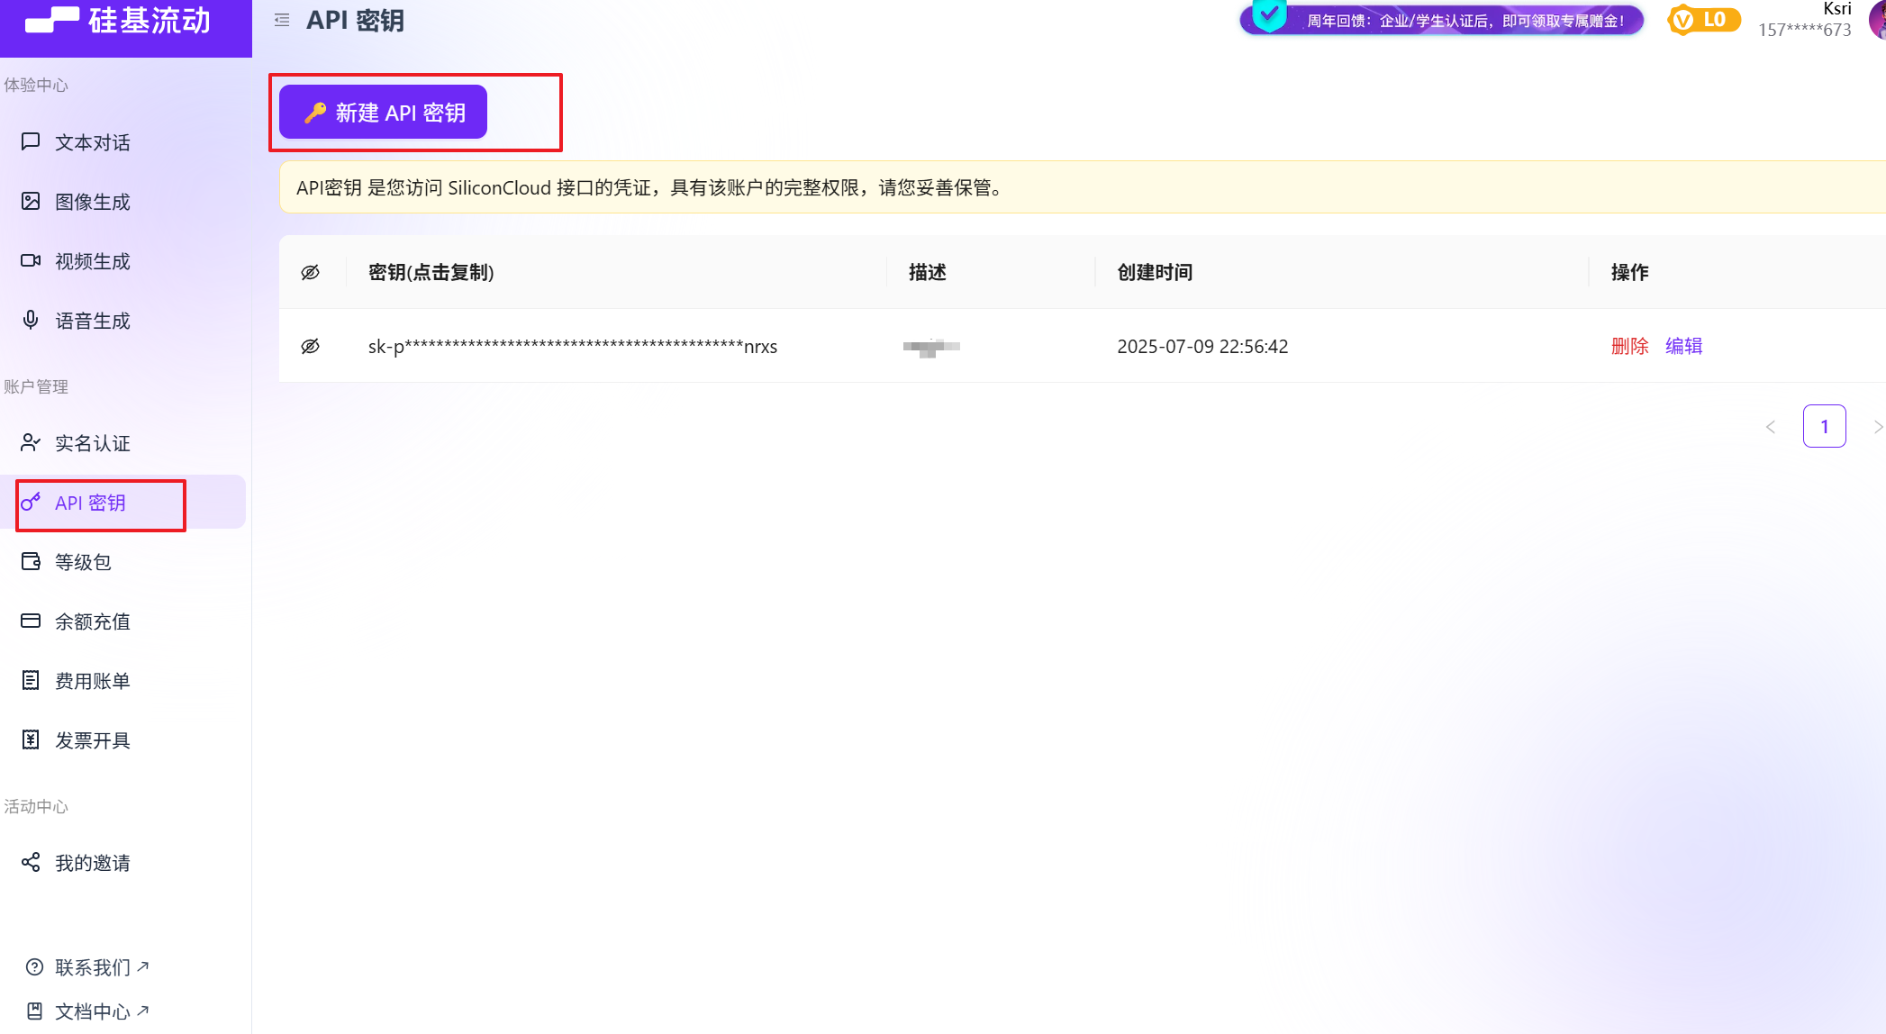Click the red 删除 link
The height and width of the screenshot is (1034, 1886).
(1629, 346)
